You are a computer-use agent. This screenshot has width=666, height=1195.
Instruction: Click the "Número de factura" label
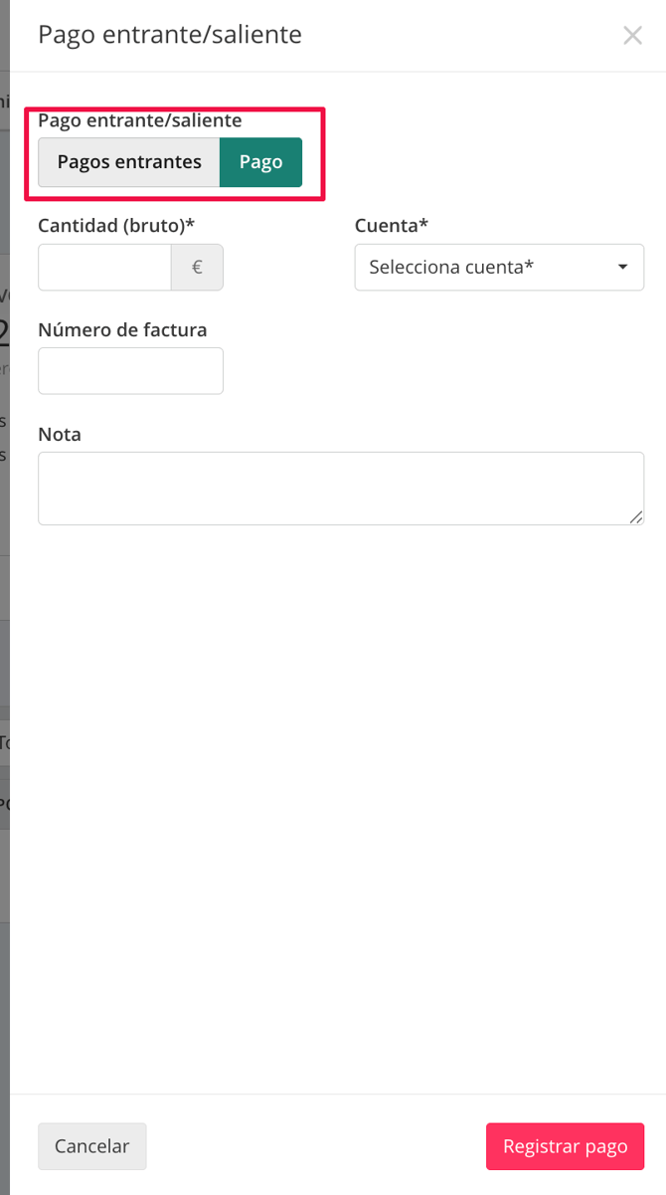(x=122, y=330)
